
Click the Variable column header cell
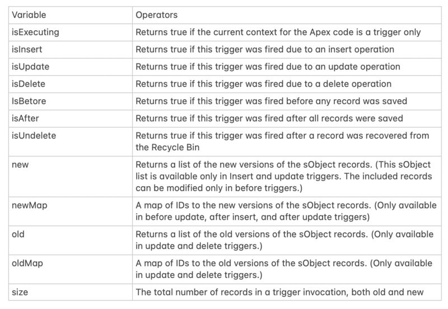tap(71, 15)
